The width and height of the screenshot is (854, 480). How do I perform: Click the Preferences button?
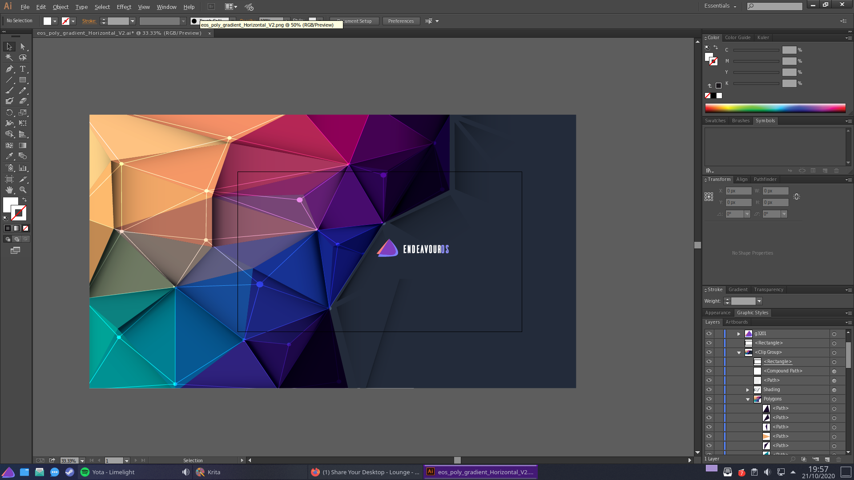point(401,21)
